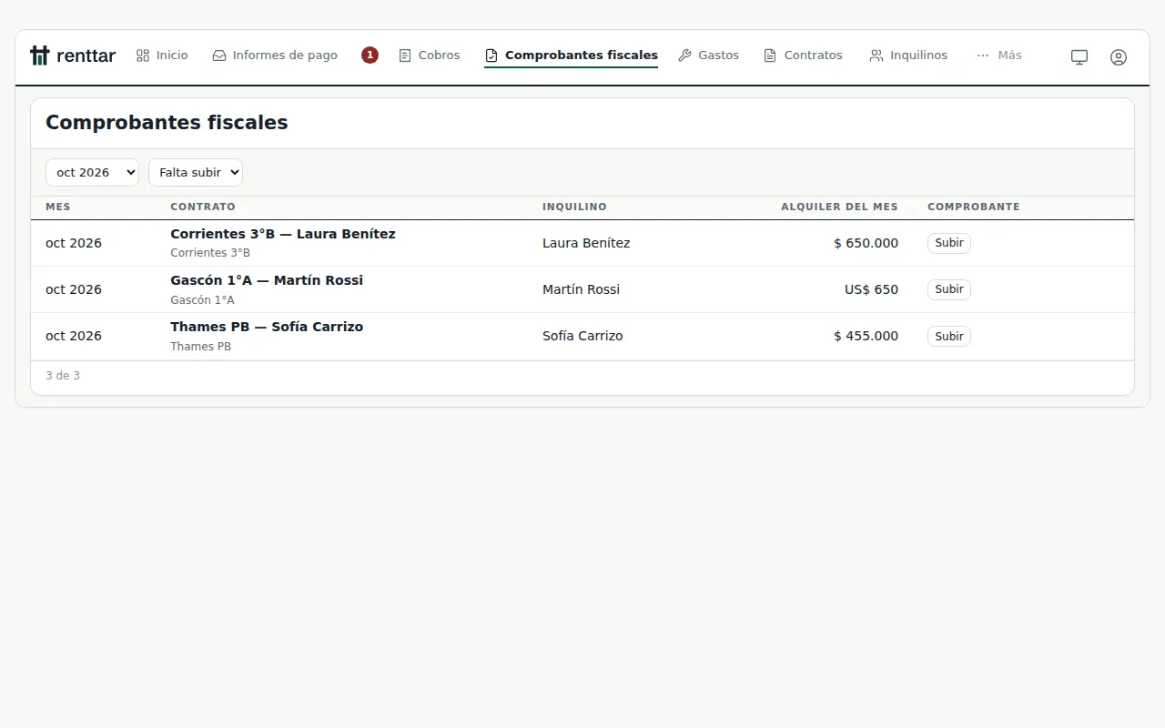
Task: Click tenant name Martín Rossi in Inquilino column
Action: point(581,289)
